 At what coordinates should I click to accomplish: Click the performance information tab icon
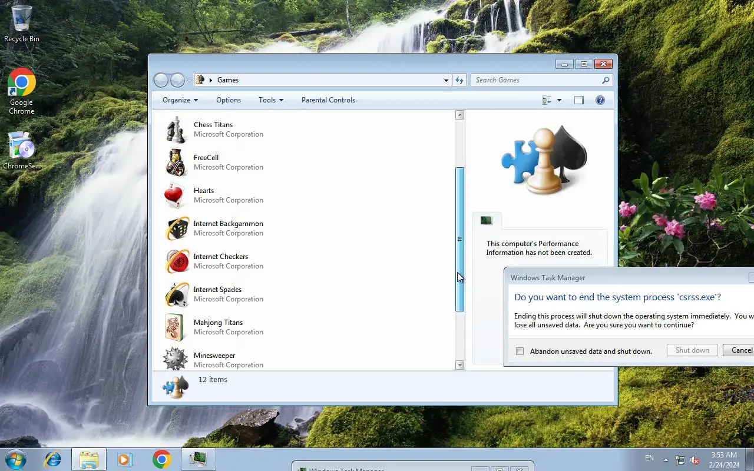[486, 220]
